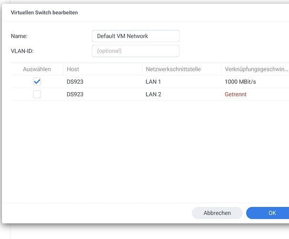
Task: Focus the VLAN-ID optional field
Action: [135, 51]
